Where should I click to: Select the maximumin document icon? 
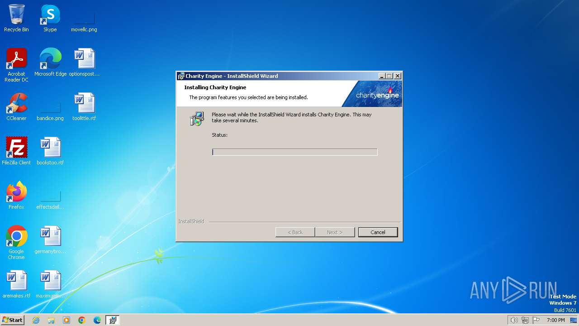50,284
